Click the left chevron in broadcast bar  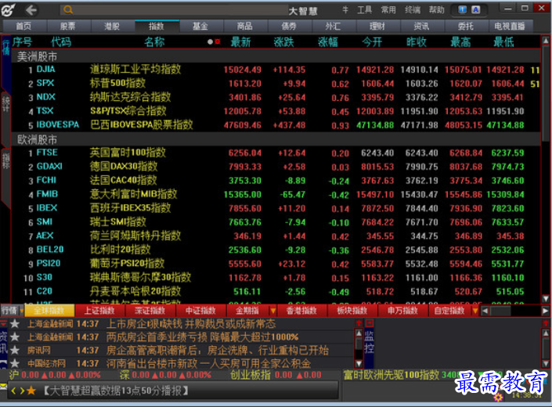pyautogui.click(x=14, y=391)
